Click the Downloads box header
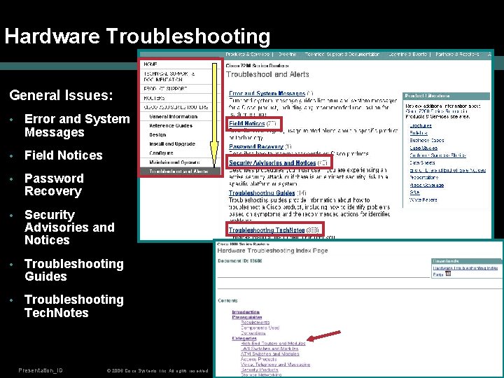The image size is (504, 378). point(466,261)
